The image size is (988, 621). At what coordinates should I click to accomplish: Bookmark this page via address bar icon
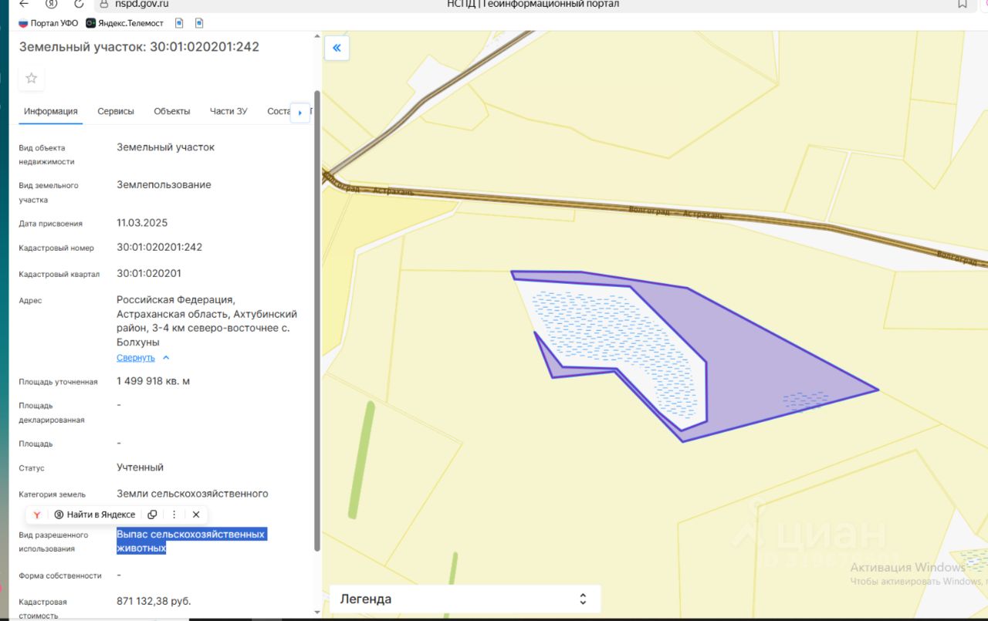pos(963,4)
